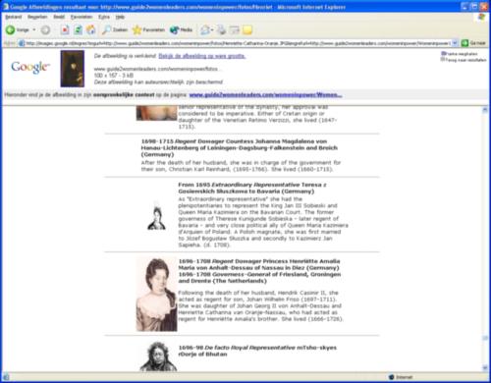The width and height of the screenshot is (491, 383).
Task: Click portrait beside mTsho-skyes rDorje of Bhutan
Action: [x=158, y=356]
